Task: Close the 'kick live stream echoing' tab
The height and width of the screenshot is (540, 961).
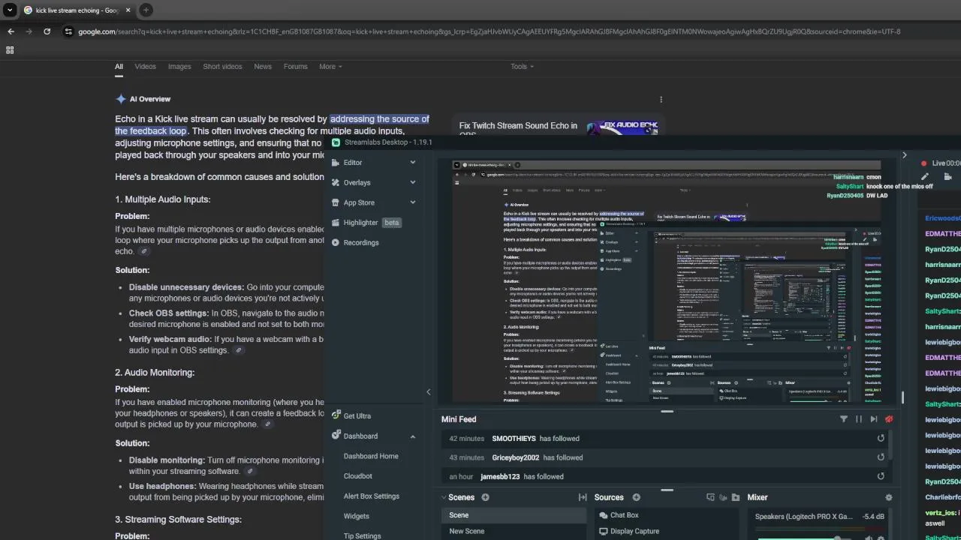Action: tap(128, 10)
